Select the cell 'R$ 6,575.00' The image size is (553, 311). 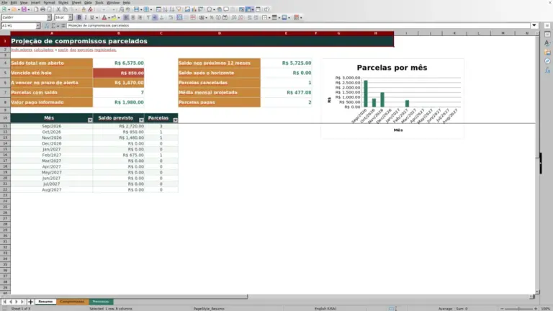[119, 63]
